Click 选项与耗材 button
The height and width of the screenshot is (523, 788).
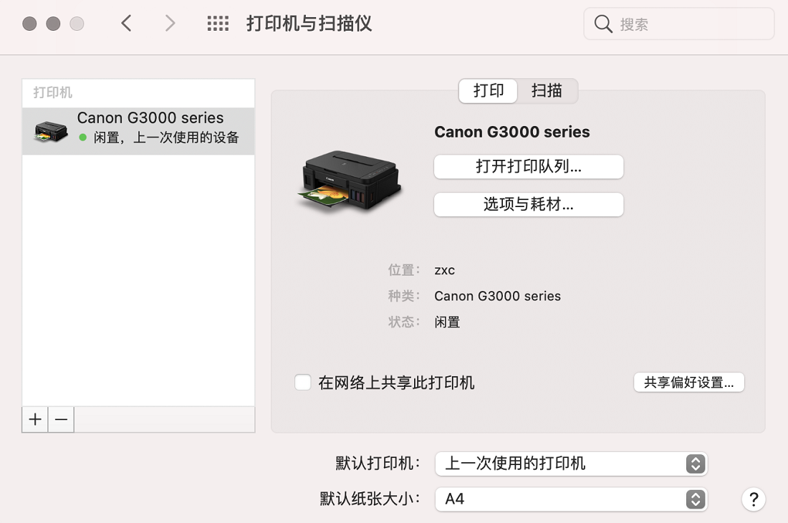pos(529,204)
